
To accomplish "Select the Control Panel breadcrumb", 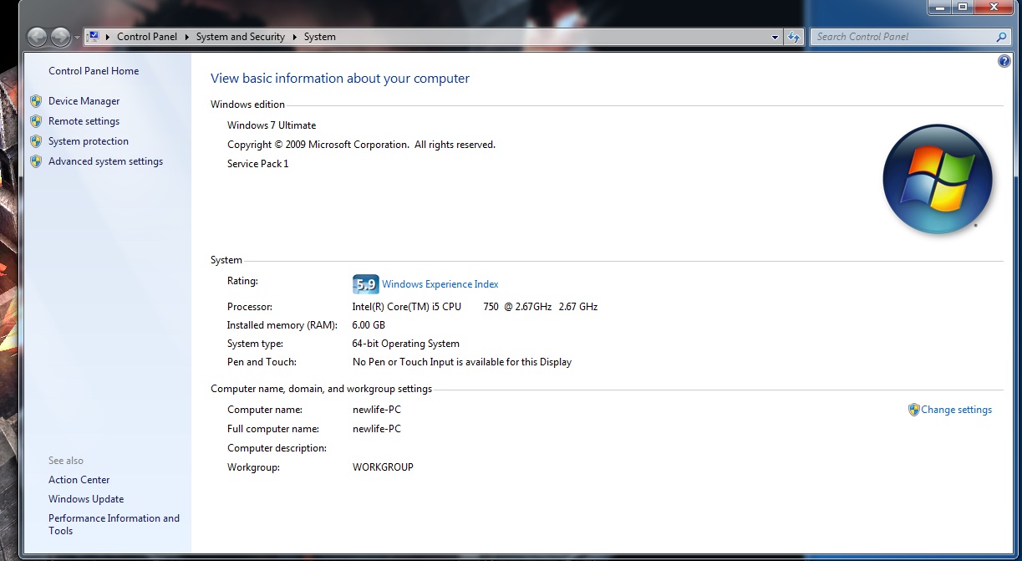I will [147, 37].
